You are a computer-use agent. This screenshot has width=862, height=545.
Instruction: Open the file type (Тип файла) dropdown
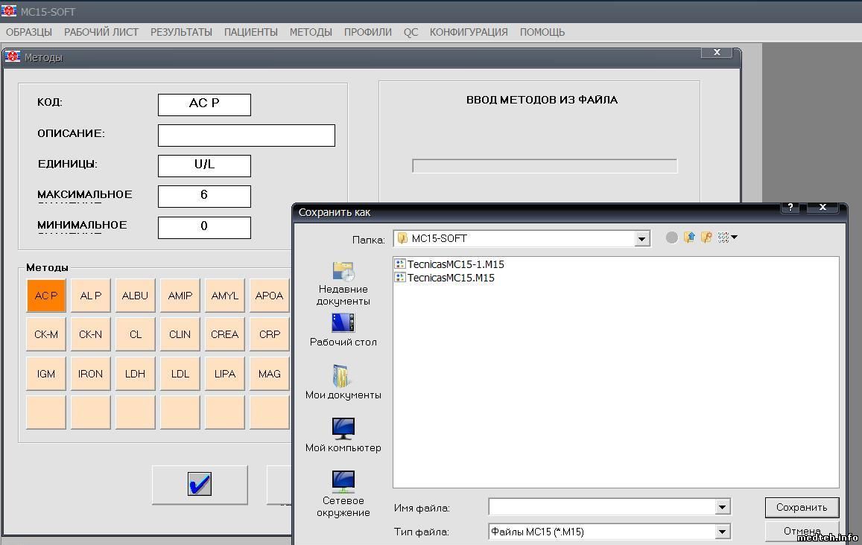pos(722,532)
